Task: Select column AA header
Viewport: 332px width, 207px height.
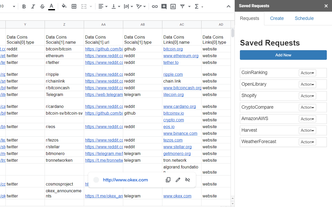Action: 103,25
